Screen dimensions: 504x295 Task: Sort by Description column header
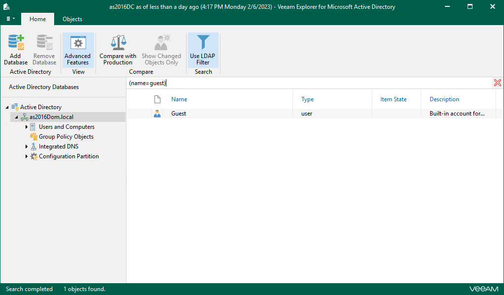click(444, 99)
